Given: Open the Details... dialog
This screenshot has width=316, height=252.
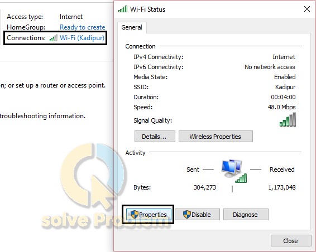Looking at the screenshot, I should click(155, 136).
